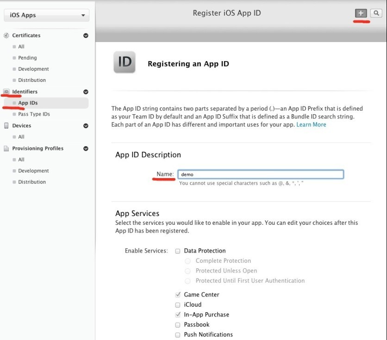Viewport: 387px width, 340px height.
Task: Click the Devices section heading
Action: point(22,125)
